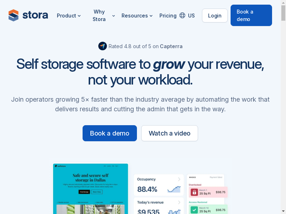Click Book a demo in the header
The image size is (286, 214).
[x=251, y=15]
